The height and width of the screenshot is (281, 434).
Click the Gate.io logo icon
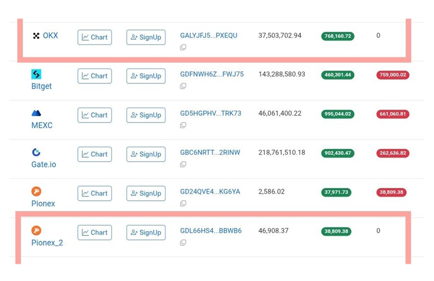36,152
